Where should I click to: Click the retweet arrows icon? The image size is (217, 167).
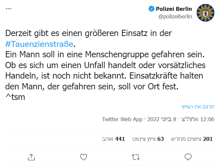point(136,157)
